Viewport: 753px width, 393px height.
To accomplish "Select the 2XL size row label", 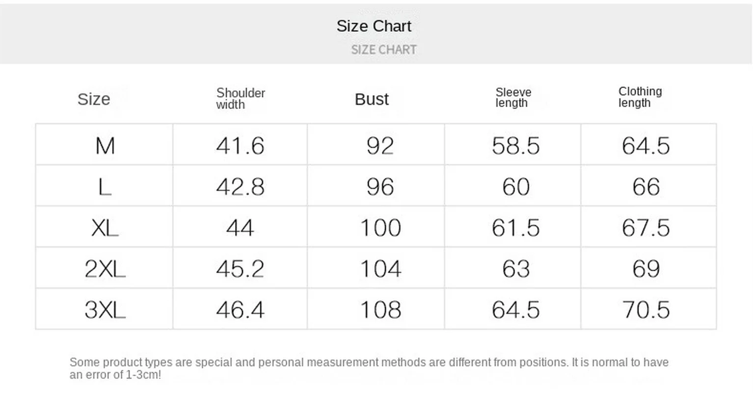I will click(105, 269).
